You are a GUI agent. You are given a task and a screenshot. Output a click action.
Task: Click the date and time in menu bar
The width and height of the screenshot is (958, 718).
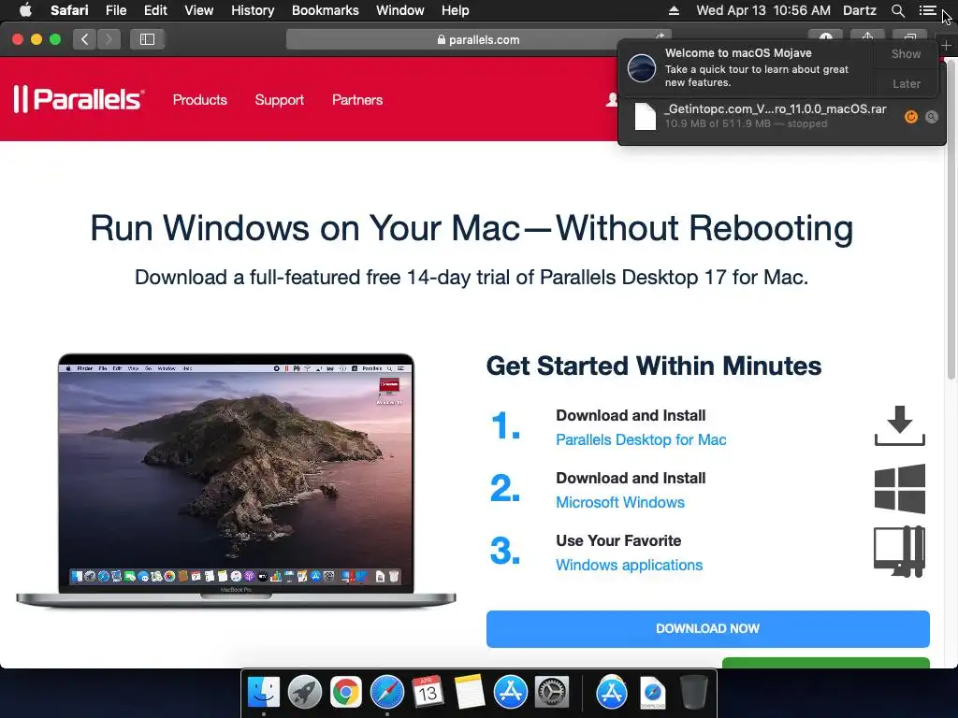763,10
